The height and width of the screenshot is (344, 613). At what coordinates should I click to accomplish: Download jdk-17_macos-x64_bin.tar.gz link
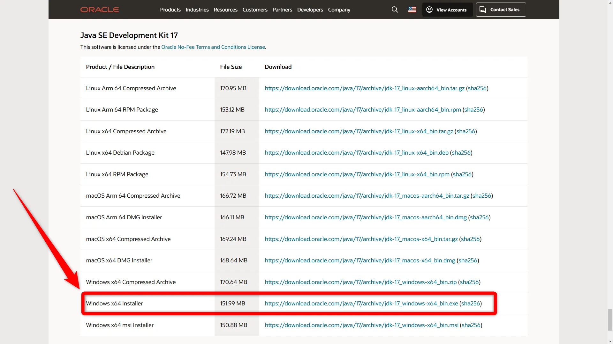361,239
